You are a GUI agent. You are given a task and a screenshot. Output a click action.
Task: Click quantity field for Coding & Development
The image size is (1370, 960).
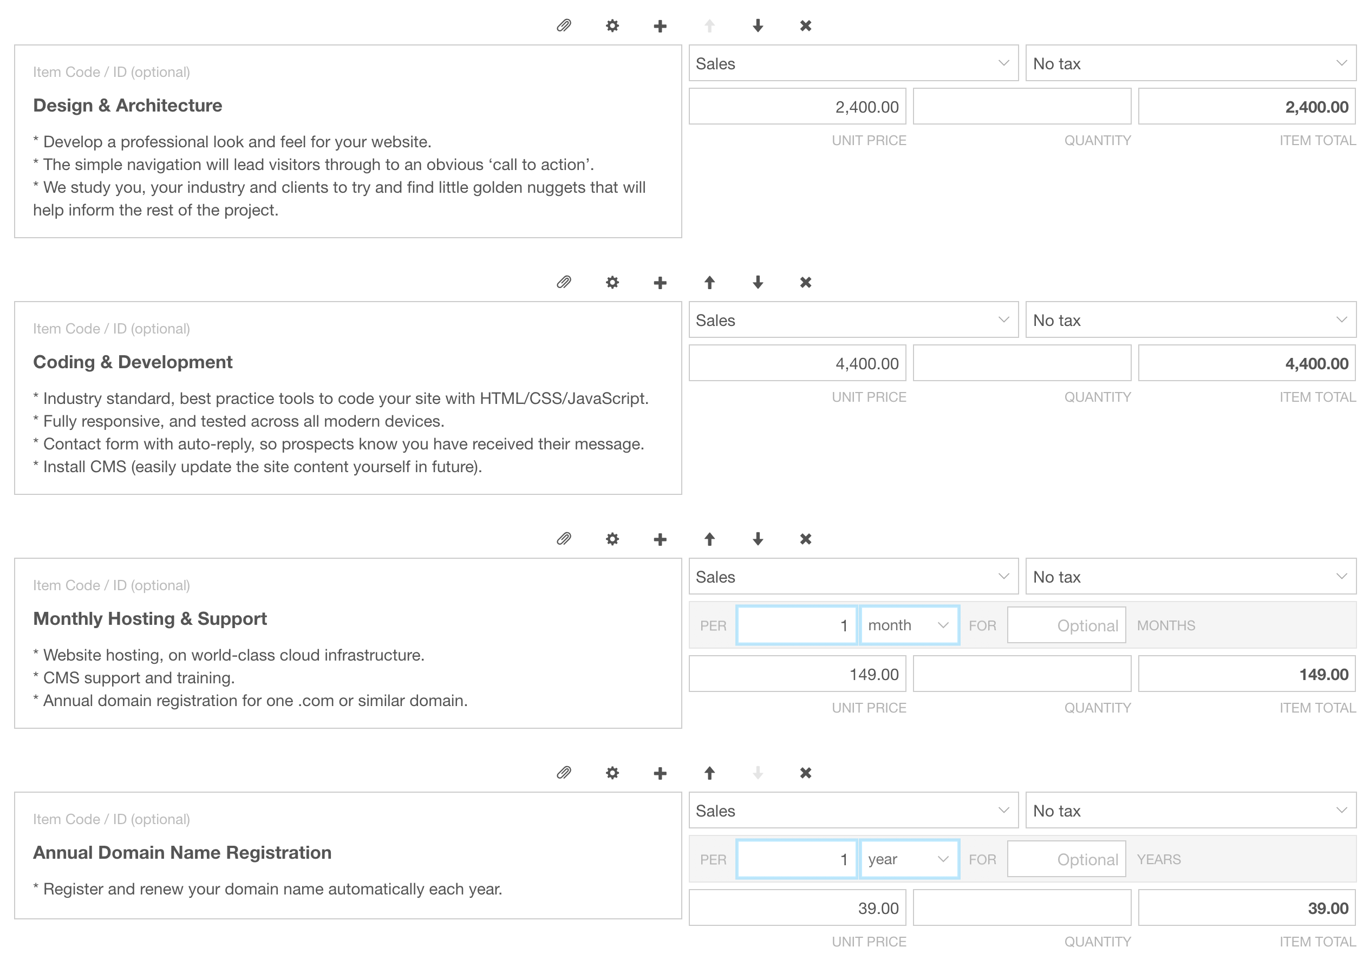(x=1021, y=363)
